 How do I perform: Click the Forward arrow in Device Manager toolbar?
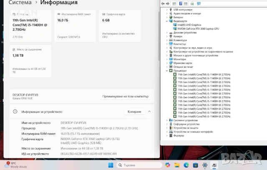click(168, 4)
